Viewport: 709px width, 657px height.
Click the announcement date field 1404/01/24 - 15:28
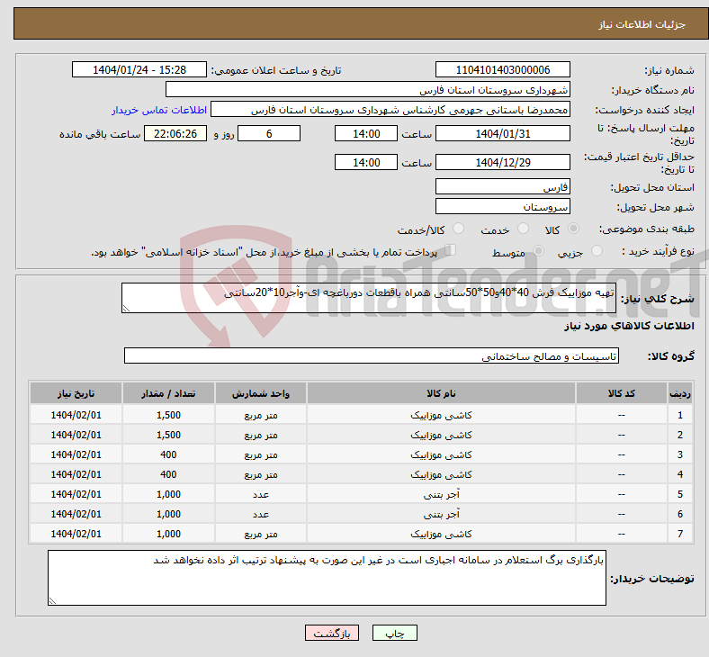[x=139, y=70]
